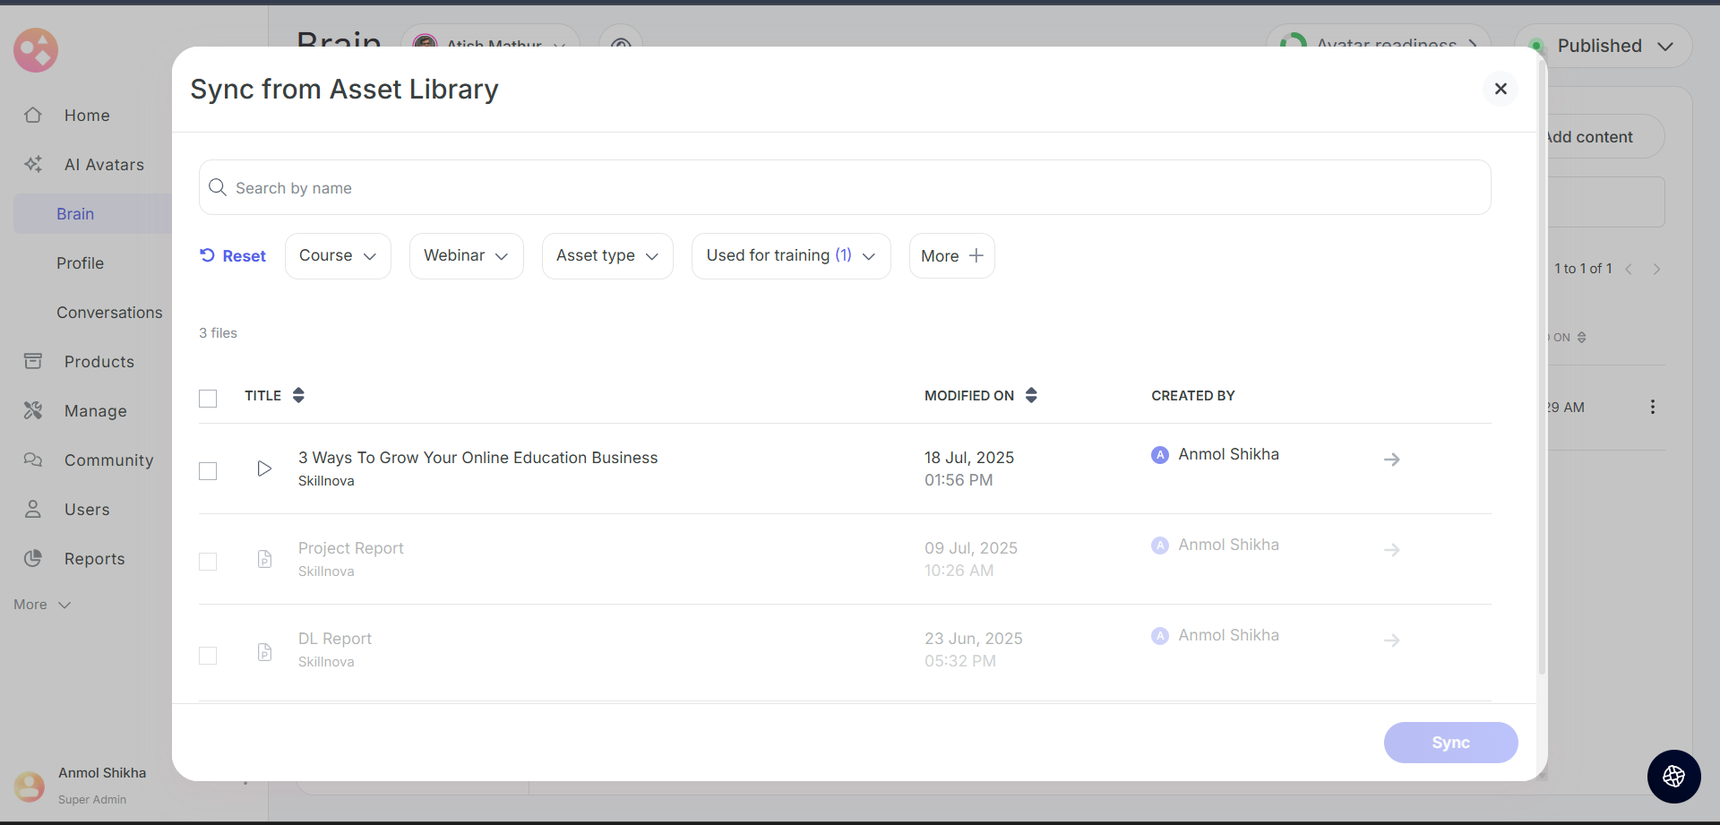Reset all applied filters
1720x825 pixels.
coord(233,256)
